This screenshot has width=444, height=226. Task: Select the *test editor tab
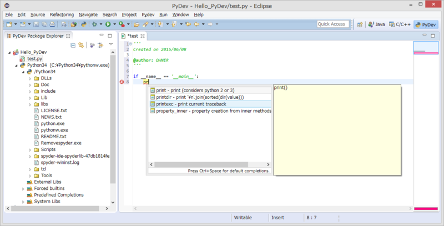tap(133, 36)
